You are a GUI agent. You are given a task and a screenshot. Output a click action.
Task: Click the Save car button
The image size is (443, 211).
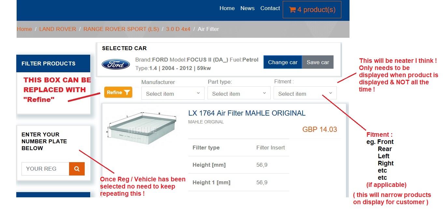318,62
